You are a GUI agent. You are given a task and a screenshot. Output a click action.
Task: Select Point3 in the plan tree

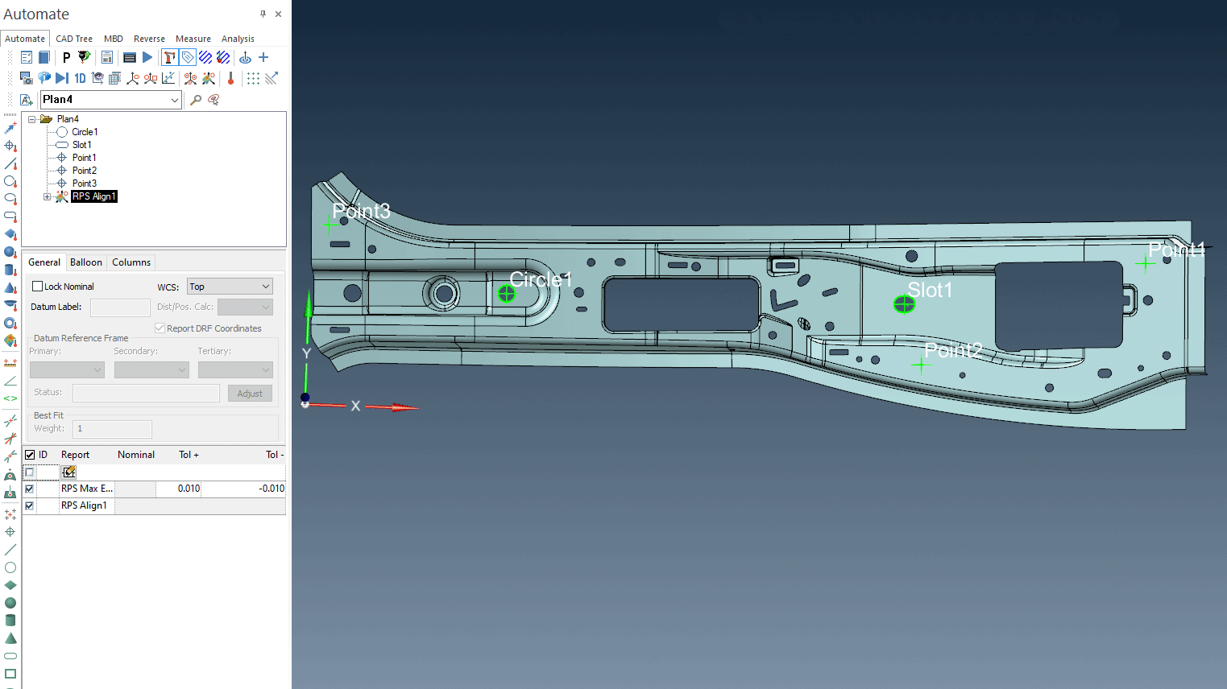point(84,184)
